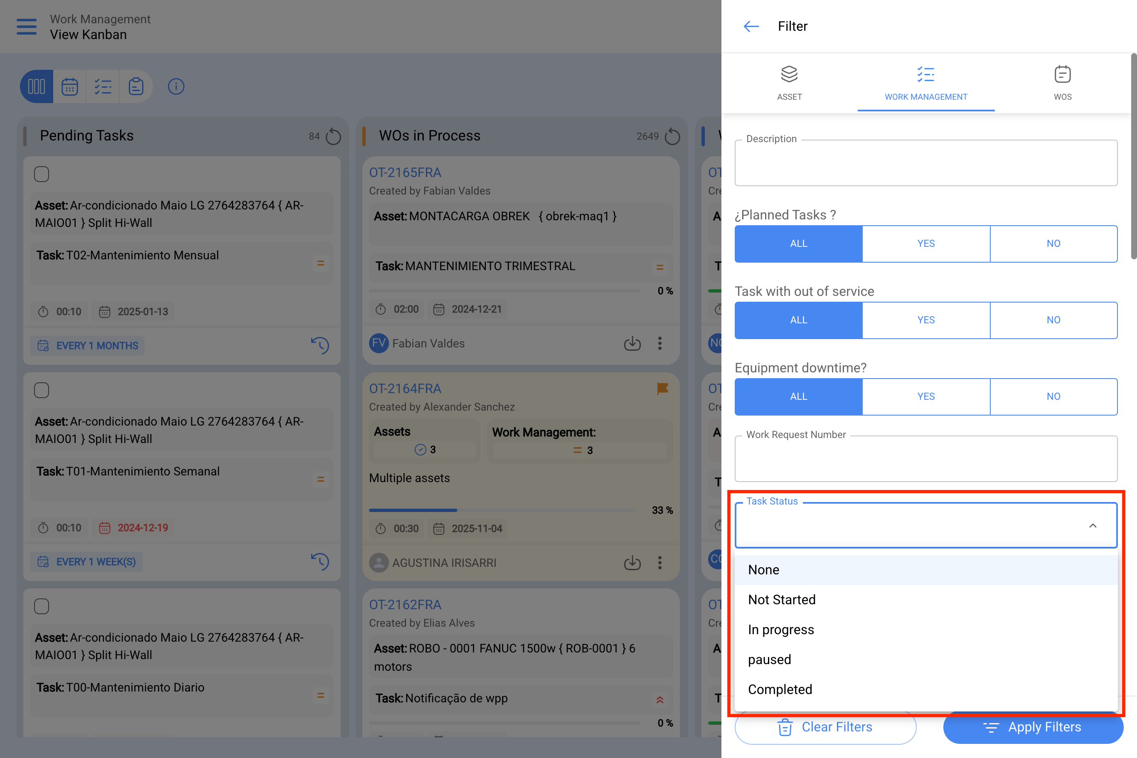This screenshot has height=758, width=1137.
Task: Open the task list view icon
Action: point(103,86)
